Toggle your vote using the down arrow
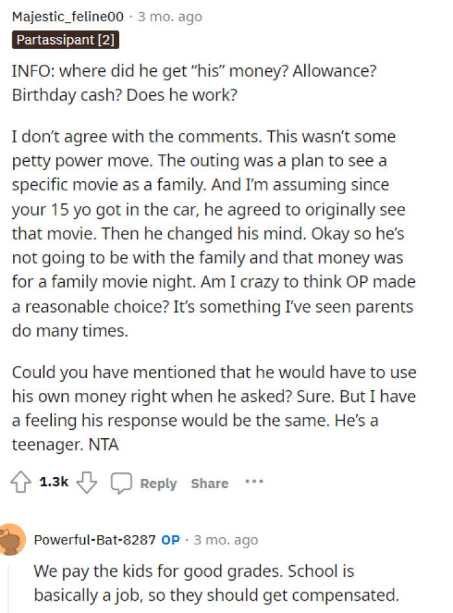The width and height of the screenshot is (453, 613). pos(86,483)
